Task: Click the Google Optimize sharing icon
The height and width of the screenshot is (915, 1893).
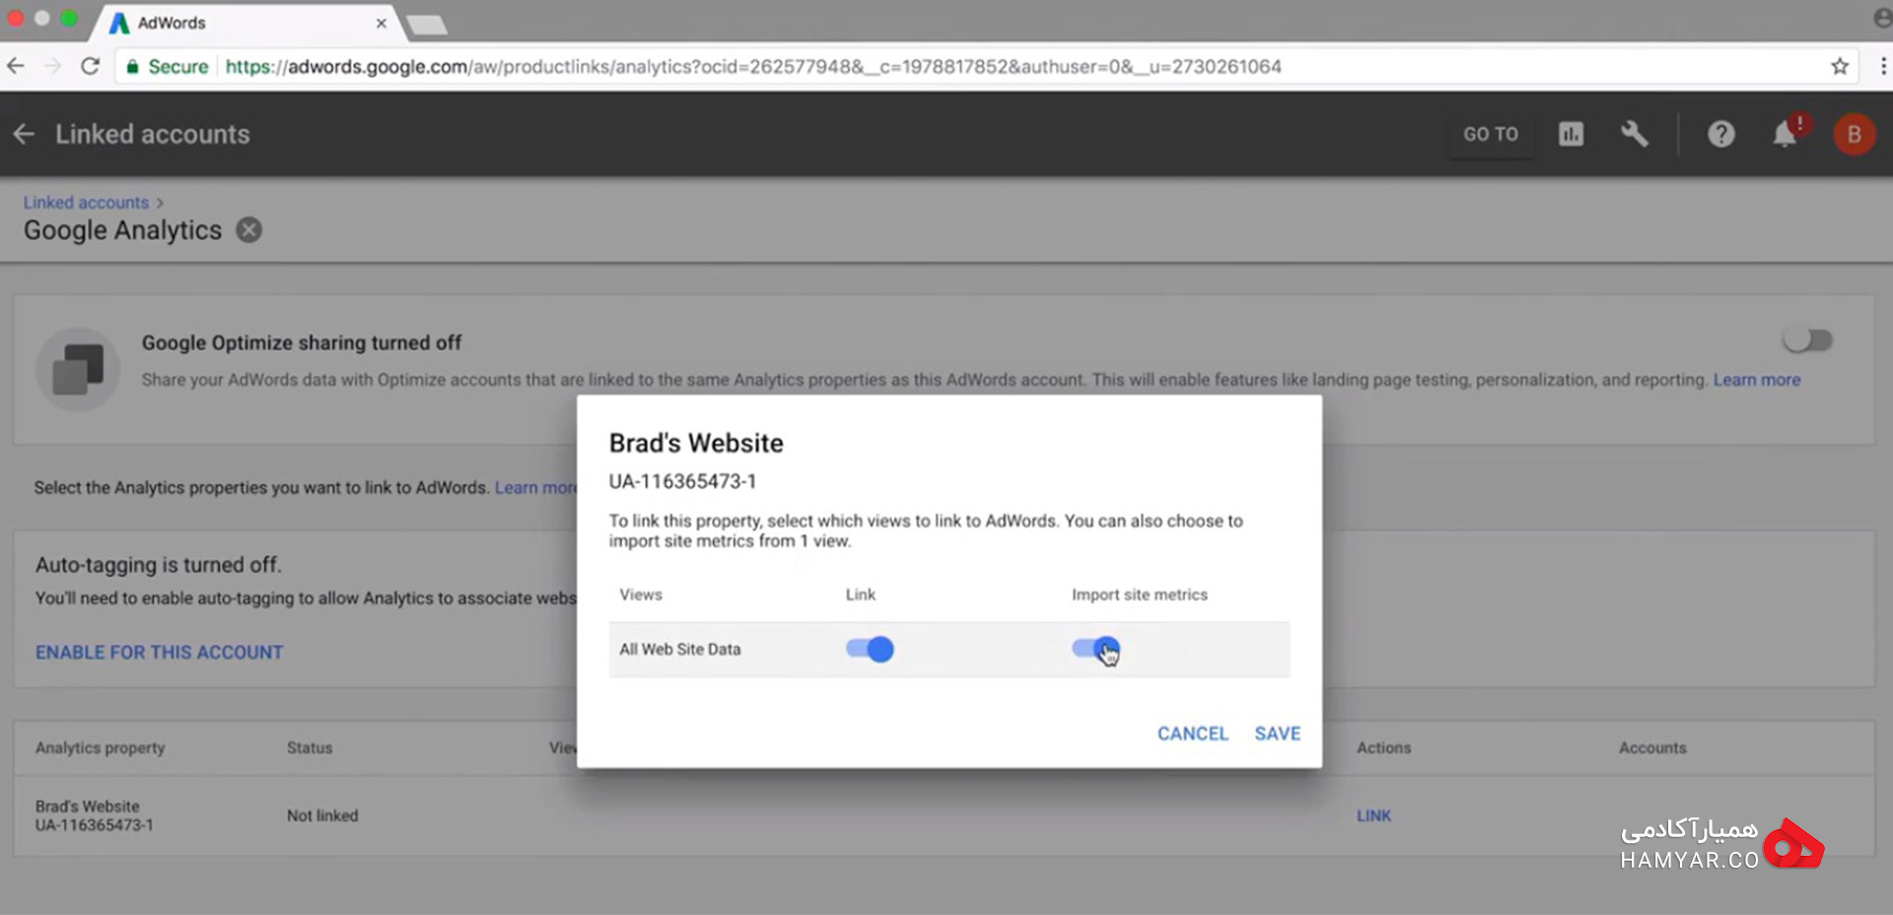Action: coord(78,369)
